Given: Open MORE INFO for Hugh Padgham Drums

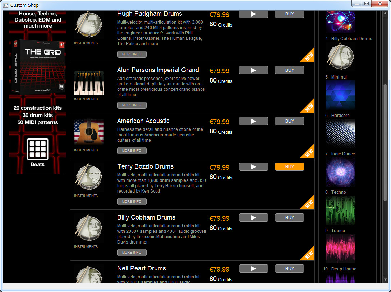Looking at the screenshot, I should (132, 54).
